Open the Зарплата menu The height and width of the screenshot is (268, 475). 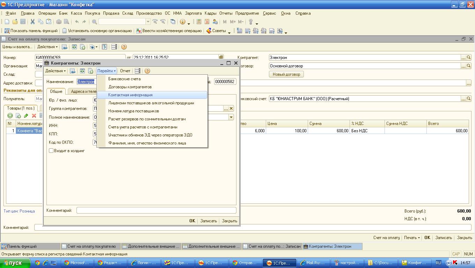pyautogui.click(x=193, y=13)
